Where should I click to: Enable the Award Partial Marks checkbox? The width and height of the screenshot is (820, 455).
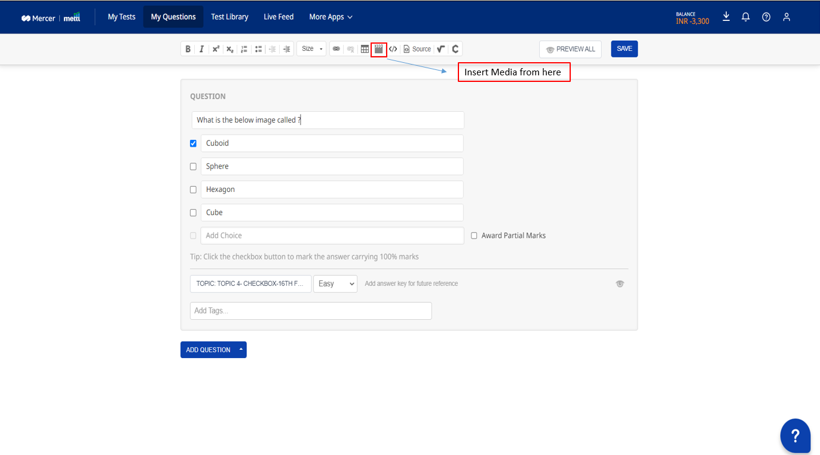[474, 236]
